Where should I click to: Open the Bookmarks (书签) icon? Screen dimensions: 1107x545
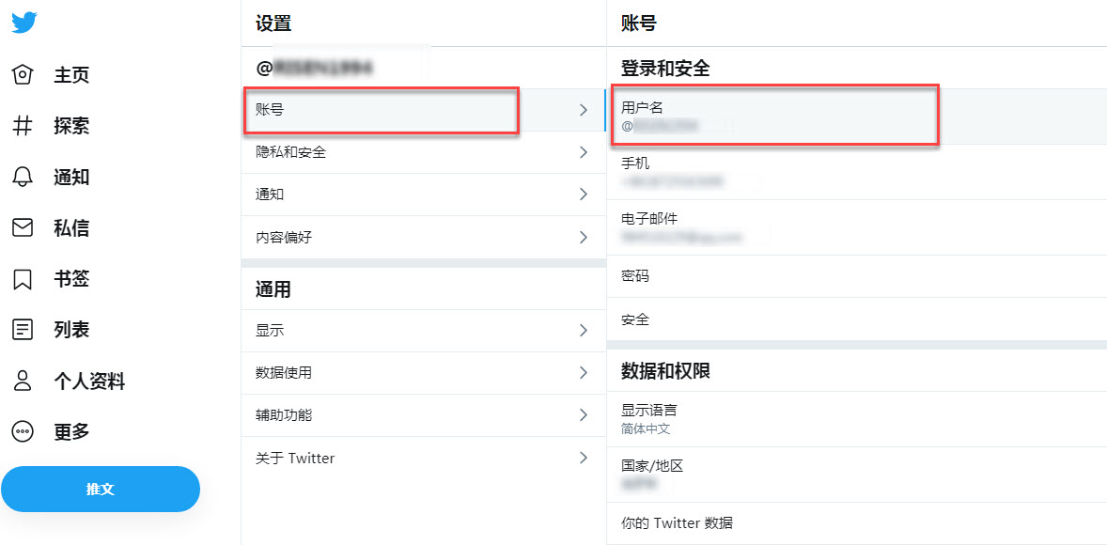pos(21,278)
